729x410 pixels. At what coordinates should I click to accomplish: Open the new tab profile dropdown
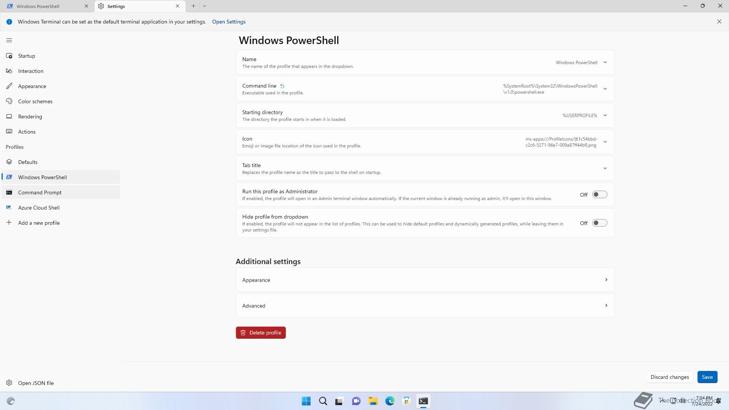205,6
